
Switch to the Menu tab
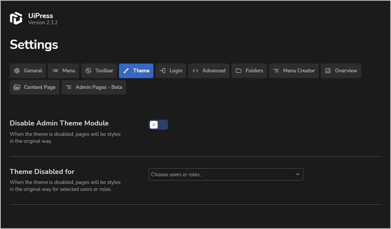click(64, 71)
